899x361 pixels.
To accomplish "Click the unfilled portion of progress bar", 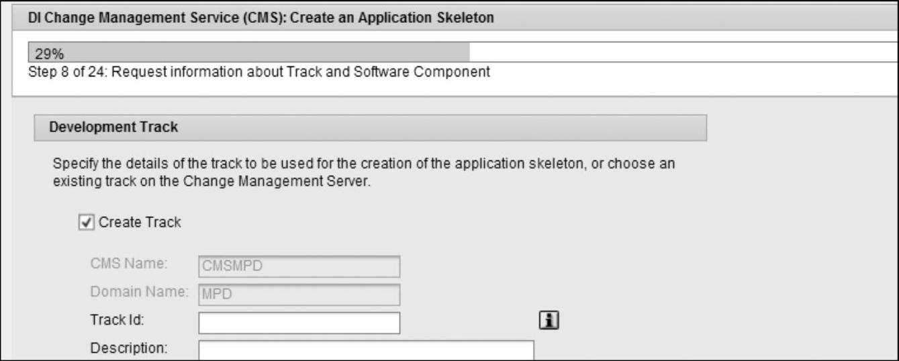I will coord(683,52).
